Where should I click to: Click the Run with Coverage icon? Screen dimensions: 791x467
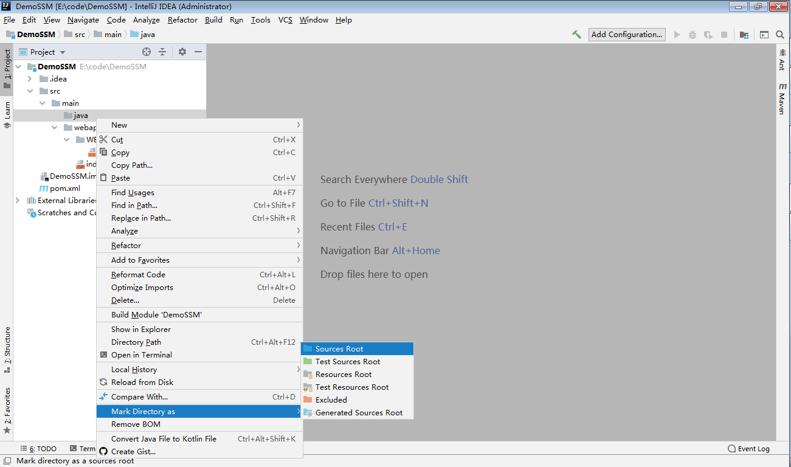coord(708,35)
